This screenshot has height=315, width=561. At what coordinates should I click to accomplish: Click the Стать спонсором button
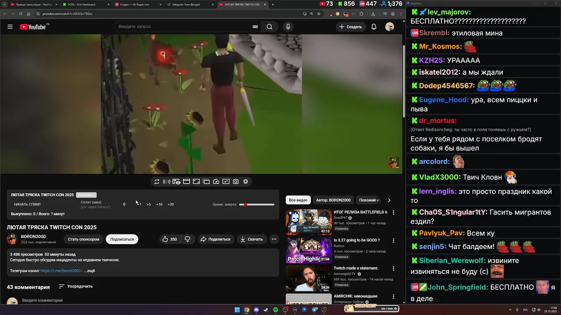83,239
